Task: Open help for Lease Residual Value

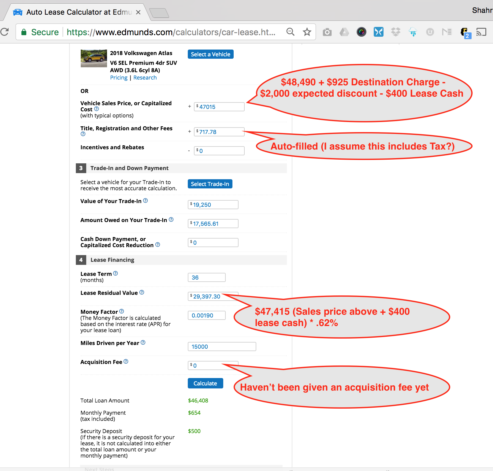Action: [142, 292]
